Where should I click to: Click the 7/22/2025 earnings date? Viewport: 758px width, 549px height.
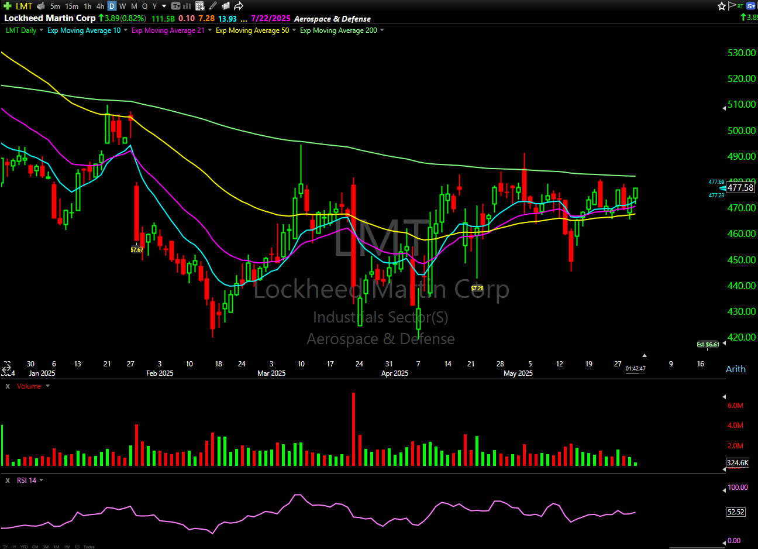pos(271,19)
